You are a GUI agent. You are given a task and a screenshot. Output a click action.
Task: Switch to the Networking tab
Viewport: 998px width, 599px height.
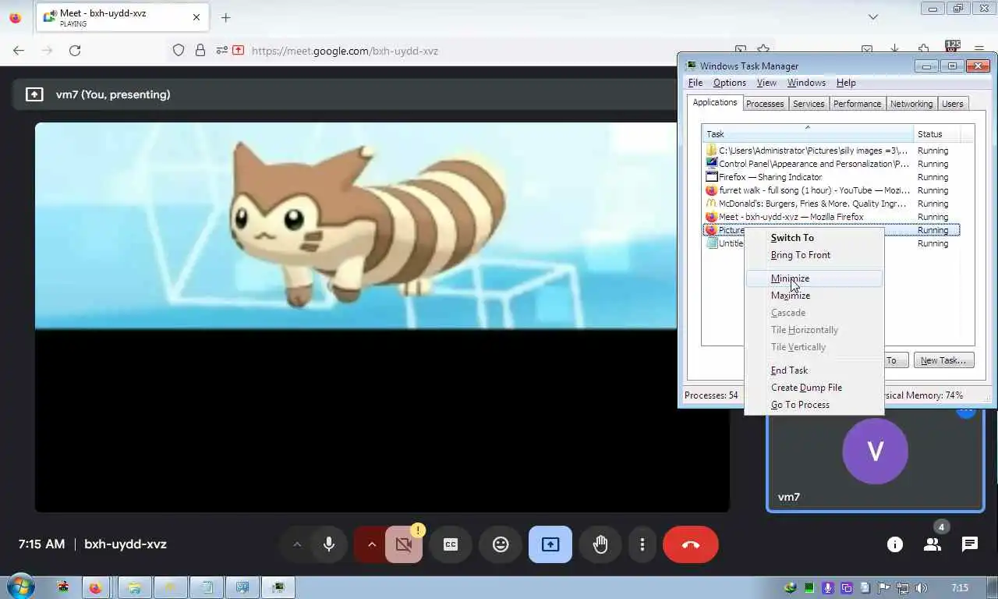[911, 104]
